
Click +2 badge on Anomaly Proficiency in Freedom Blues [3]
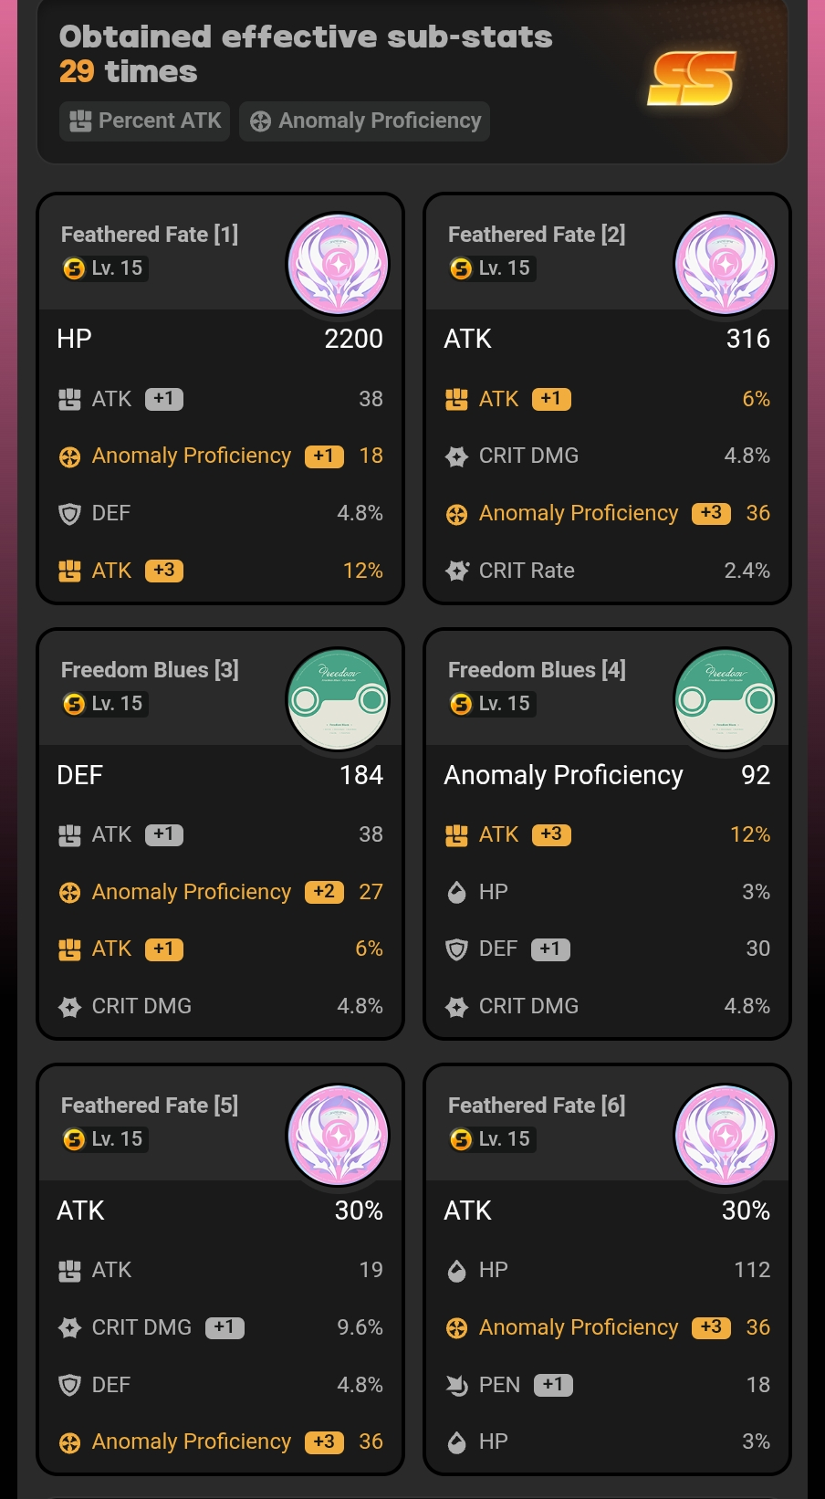(324, 892)
